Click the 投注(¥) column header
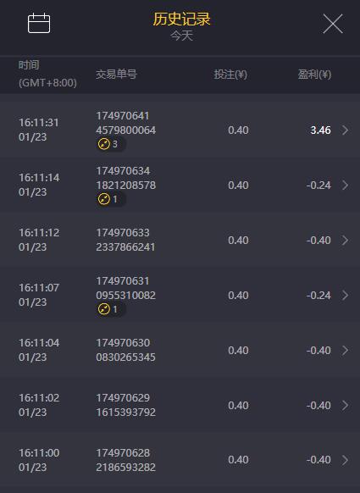This screenshot has width=360, height=493. coord(230,75)
